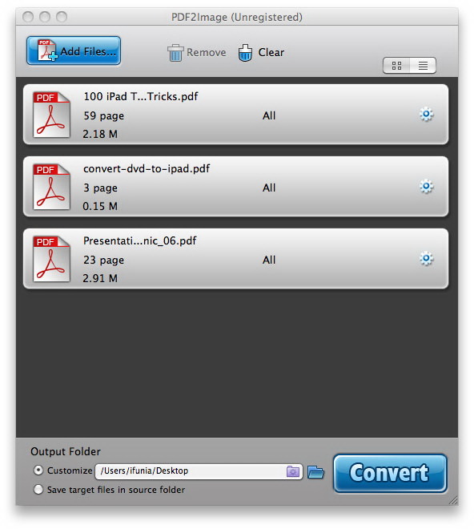The height and width of the screenshot is (529, 474).
Task: Click the Add Files button
Action: click(x=74, y=50)
